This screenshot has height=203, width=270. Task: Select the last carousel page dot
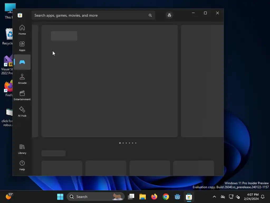pyautogui.click(x=136, y=143)
